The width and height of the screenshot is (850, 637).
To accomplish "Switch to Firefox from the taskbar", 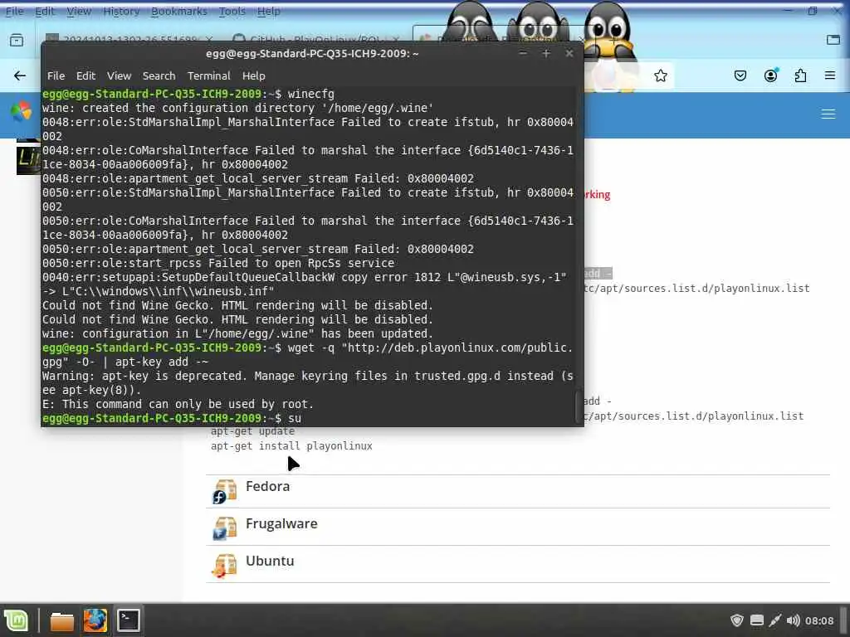I will point(95,620).
